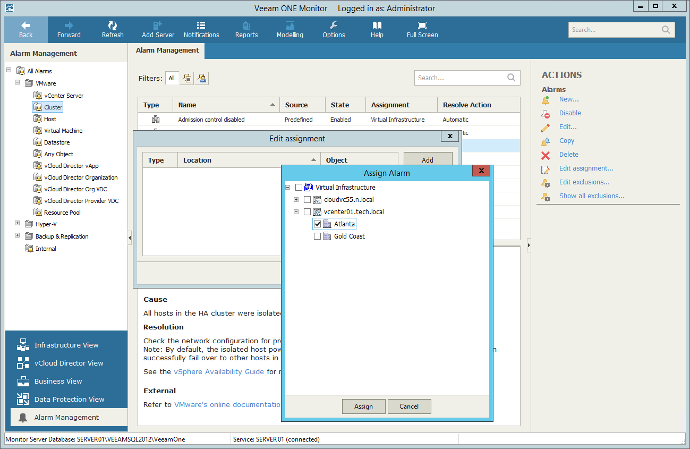The image size is (690, 449).
Task: Click Add in Edit assignment dialog
Action: tap(428, 160)
